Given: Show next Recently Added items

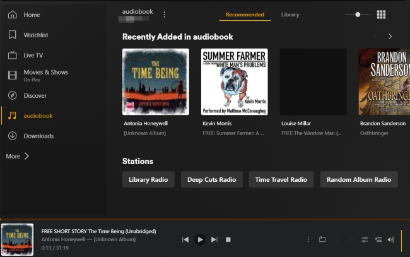Looking at the screenshot, I should (390, 37).
